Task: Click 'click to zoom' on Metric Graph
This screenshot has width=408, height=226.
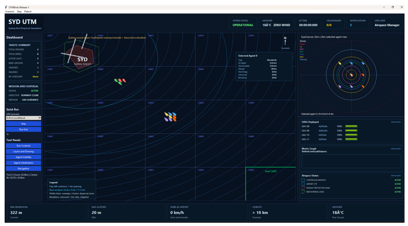Action: point(396,149)
